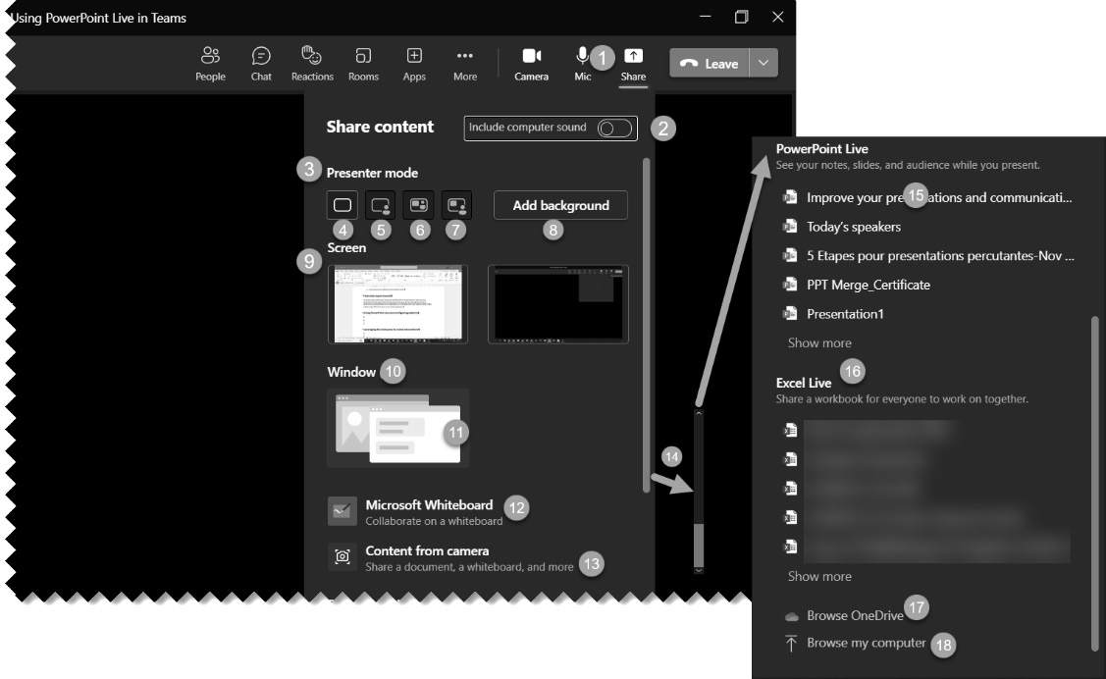The image size is (1106, 679).
Task: Open Microsoft Whiteboard
Action: pos(416,512)
